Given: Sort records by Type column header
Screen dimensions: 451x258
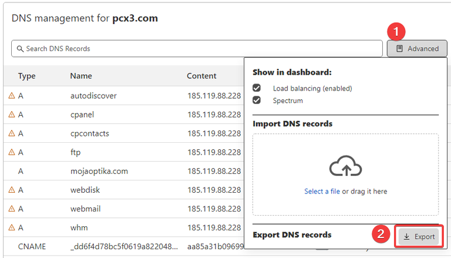Looking at the screenshot, I should tap(27, 76).
